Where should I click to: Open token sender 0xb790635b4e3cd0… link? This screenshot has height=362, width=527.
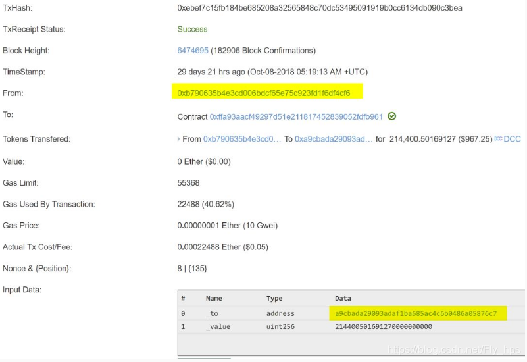[242, 139]
